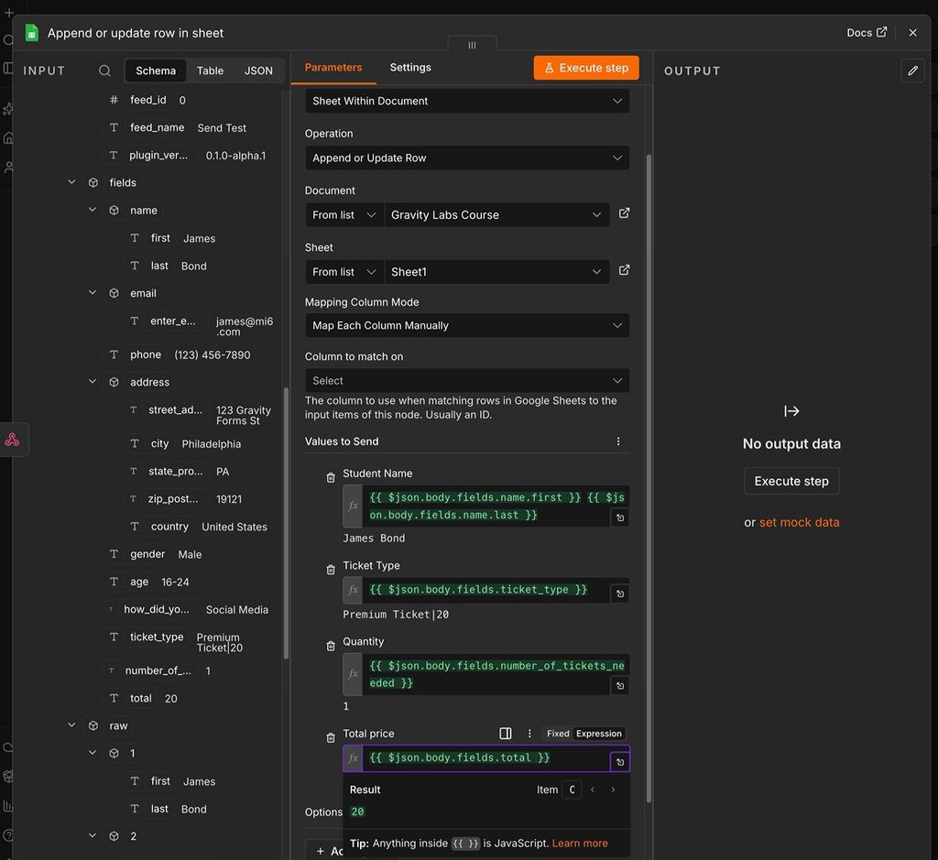This screenshot has height=860, width=938.
Task: Open expression editor for Ticket Type
Action: tap(620, 593)
